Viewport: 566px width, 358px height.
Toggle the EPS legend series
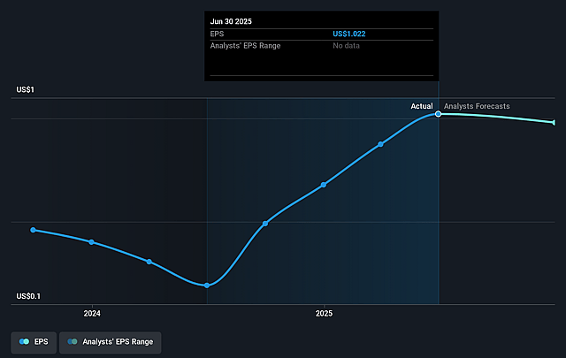(x=34, y=342)
